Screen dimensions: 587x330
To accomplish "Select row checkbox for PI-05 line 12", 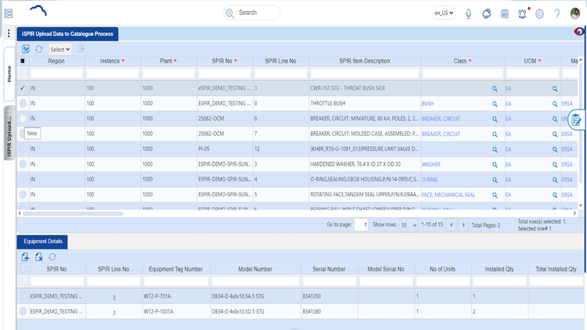I will (x=23, y=149).
